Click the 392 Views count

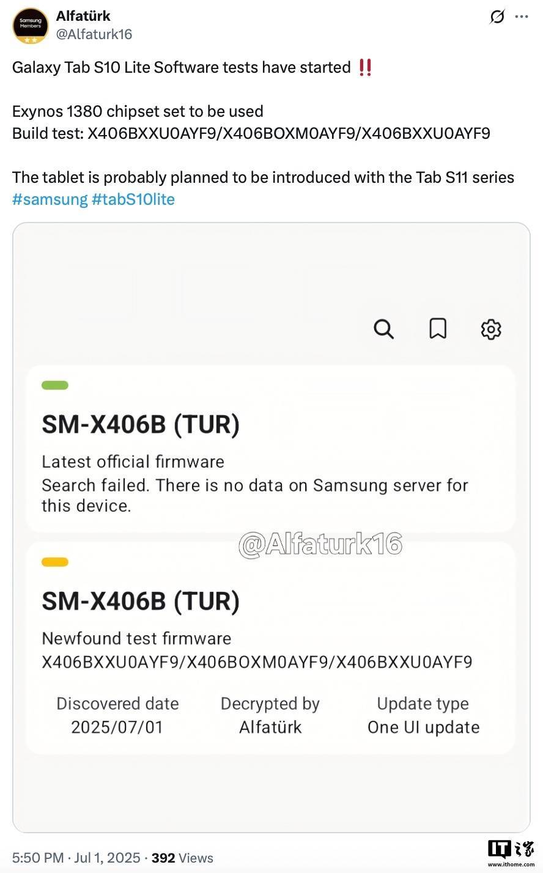tap(182, 858)
